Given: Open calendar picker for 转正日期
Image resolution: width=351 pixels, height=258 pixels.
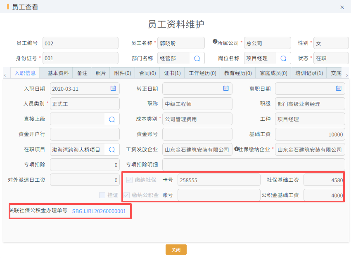Looking at the screenshot, I should click(226, 89).
